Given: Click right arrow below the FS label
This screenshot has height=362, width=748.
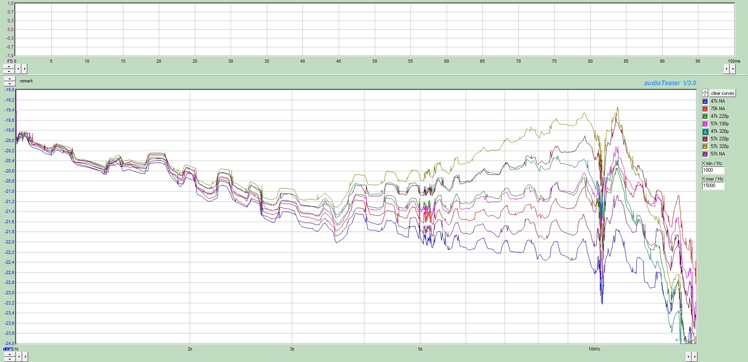Looking at the screenshot, I should click(x=24, y=69).
